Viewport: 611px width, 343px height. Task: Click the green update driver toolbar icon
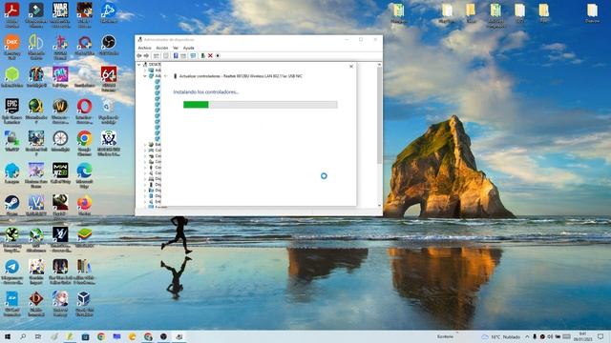[x=202, y=56]
